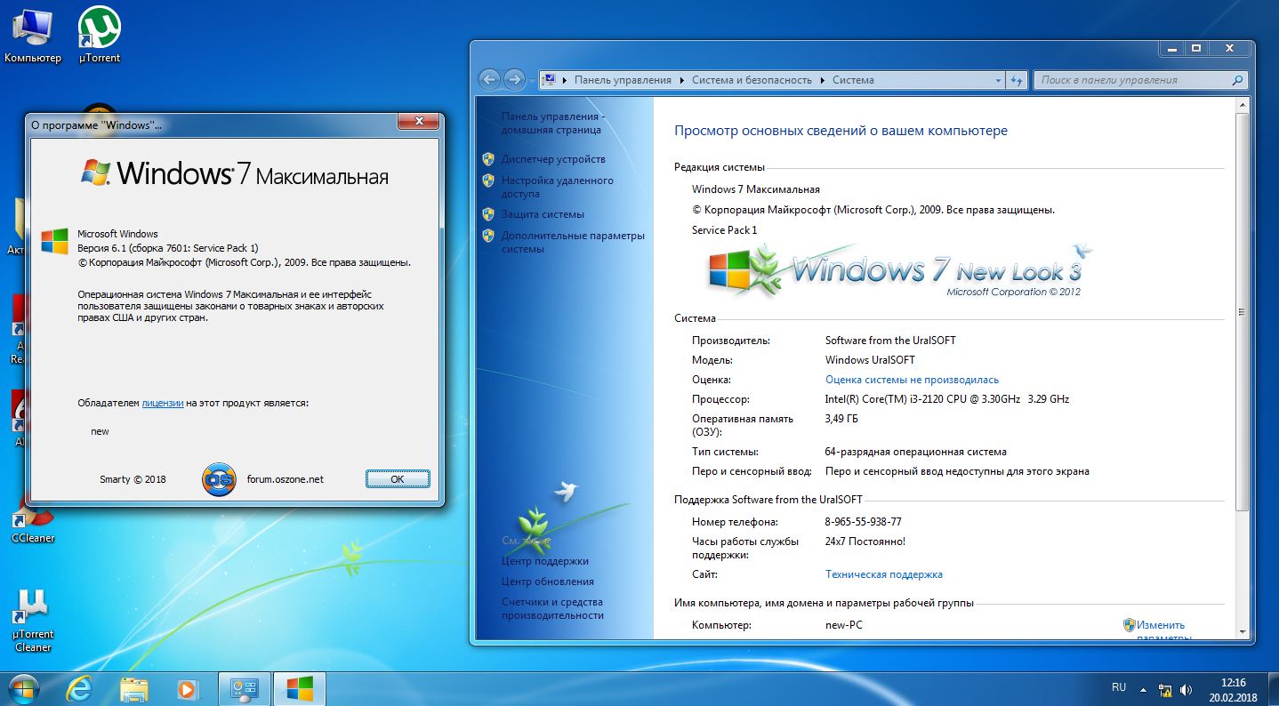Viewport: 1279px width, 706px height.
Task: Select the phone number 8-965-55-938-77
Action: 863,522
